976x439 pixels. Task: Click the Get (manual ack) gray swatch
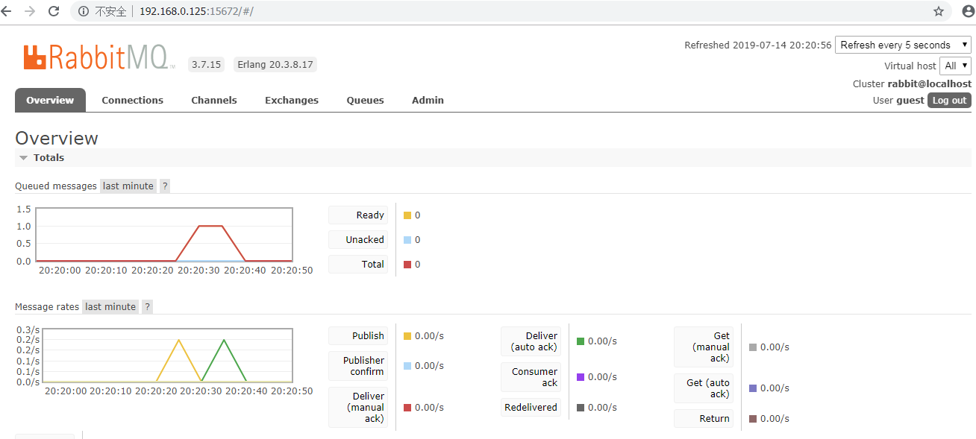pos(753,347)
